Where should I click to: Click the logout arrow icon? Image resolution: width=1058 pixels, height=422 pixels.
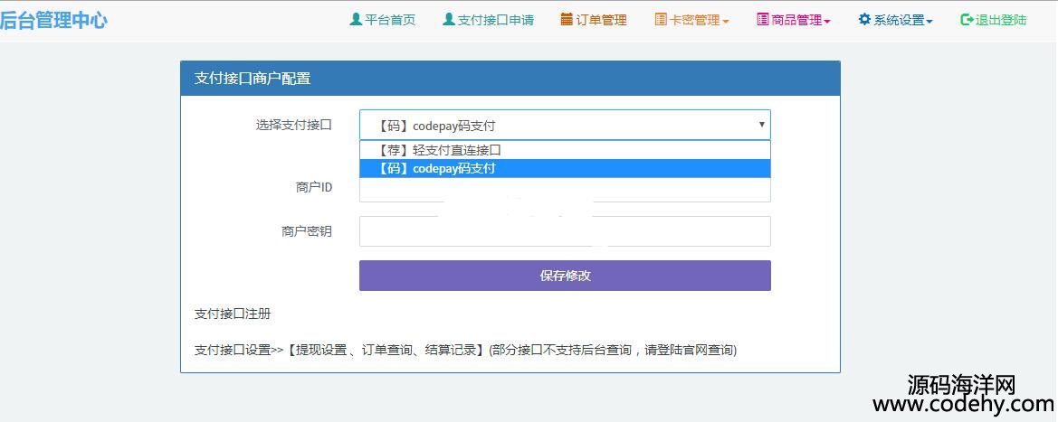pos(967,20)
